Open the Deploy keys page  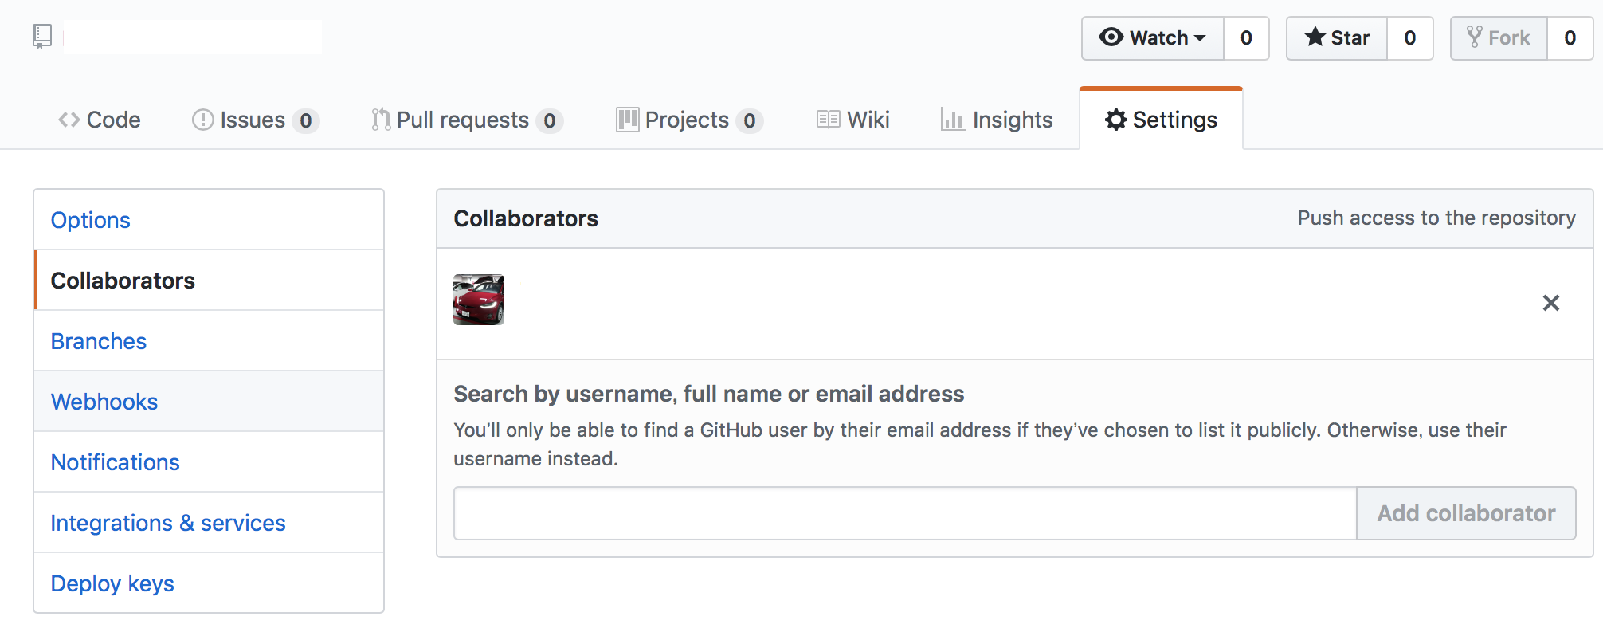tap(209, 583)
